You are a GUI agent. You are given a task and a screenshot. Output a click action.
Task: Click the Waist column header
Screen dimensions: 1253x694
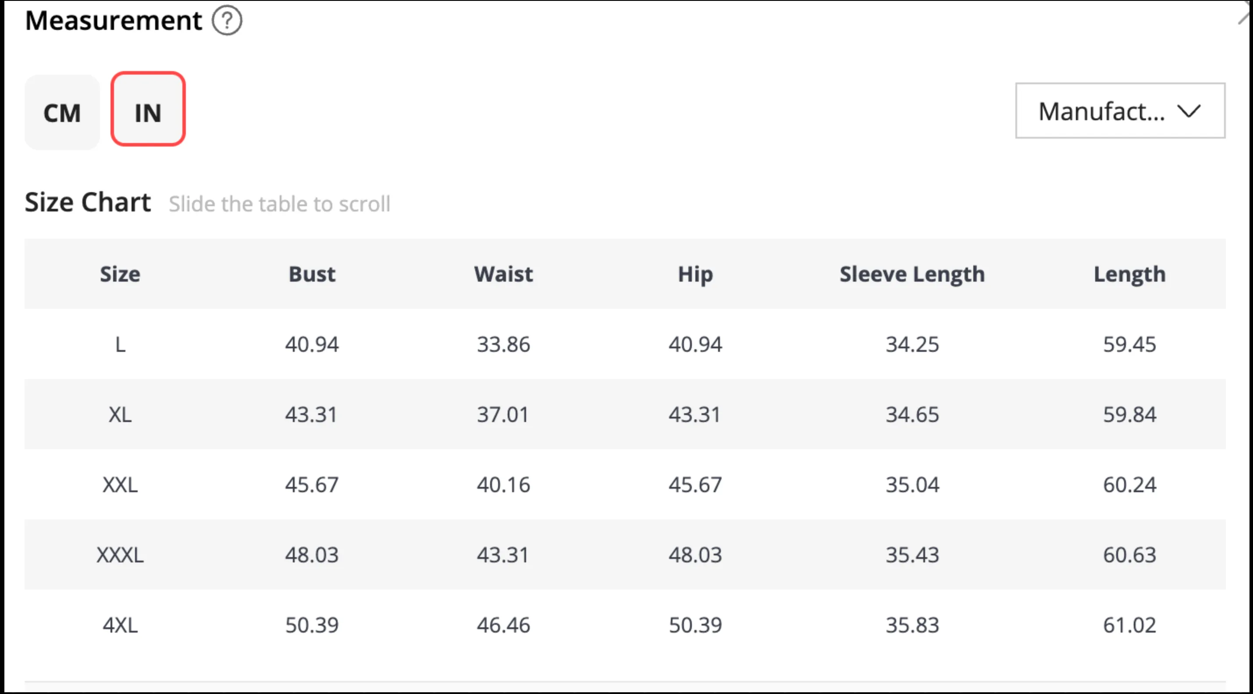[503, 274]
